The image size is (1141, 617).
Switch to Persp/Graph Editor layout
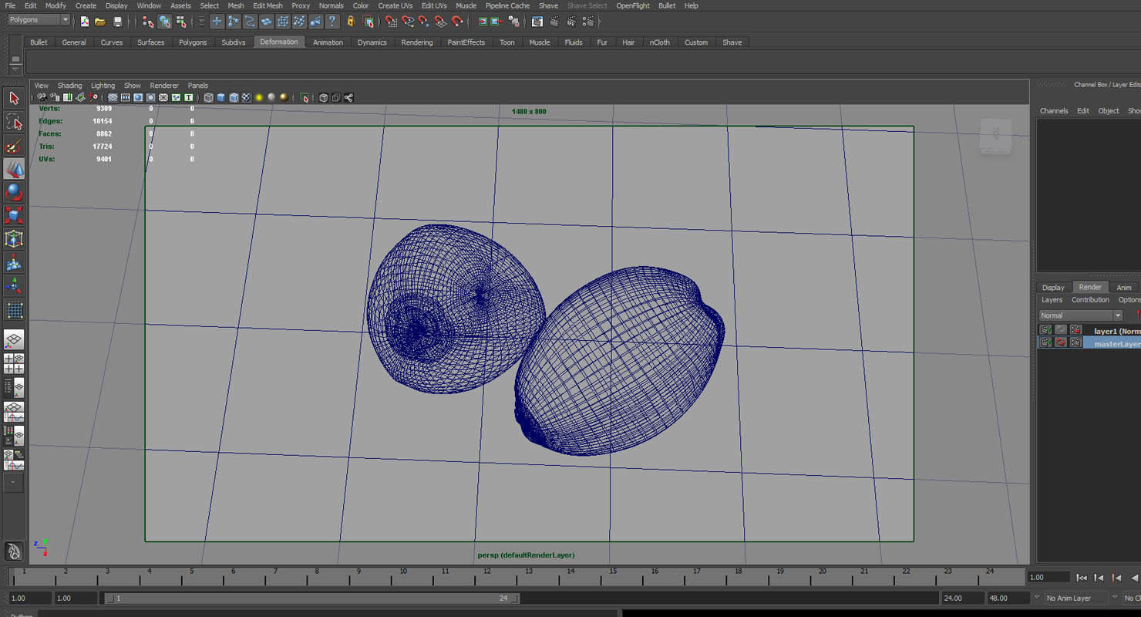click(14, 411)
